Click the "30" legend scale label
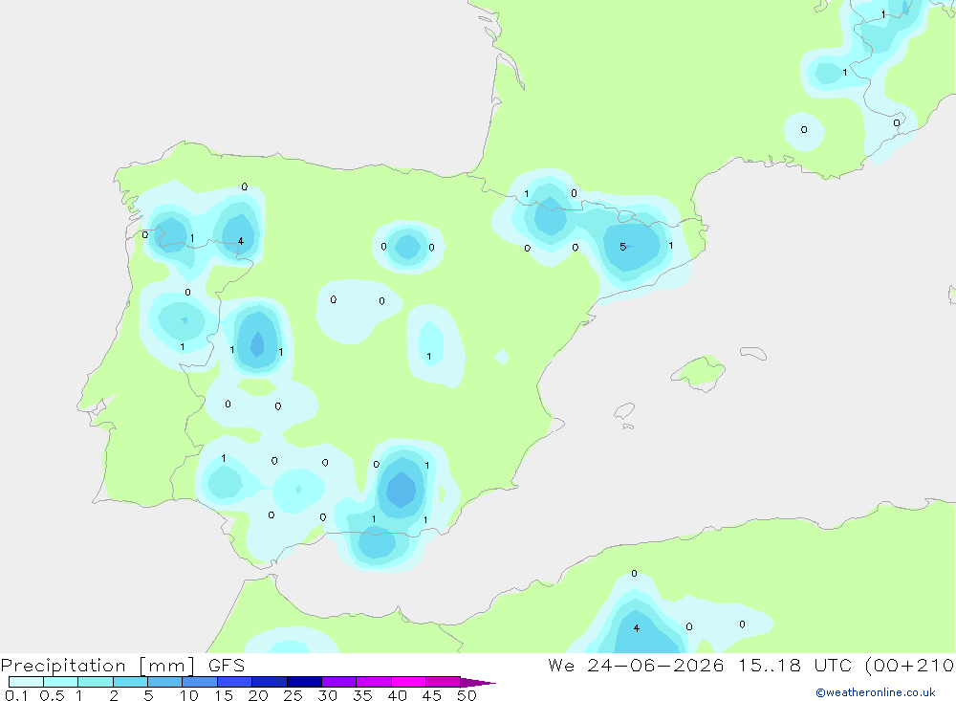This screenshot has height=701, width=956. coord(327,695)
